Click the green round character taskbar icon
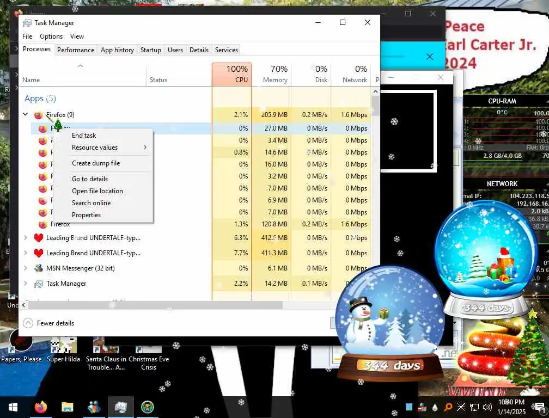549x418 pixels. click(x=148, y=407)
